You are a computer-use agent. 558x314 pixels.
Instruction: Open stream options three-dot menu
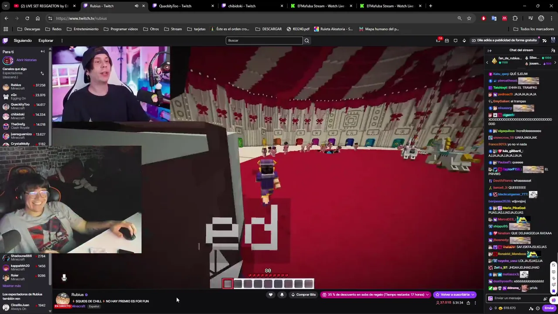[x=475, y=303]
